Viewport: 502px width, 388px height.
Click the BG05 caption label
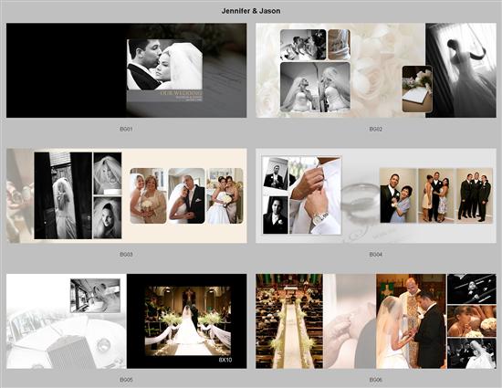126,380
